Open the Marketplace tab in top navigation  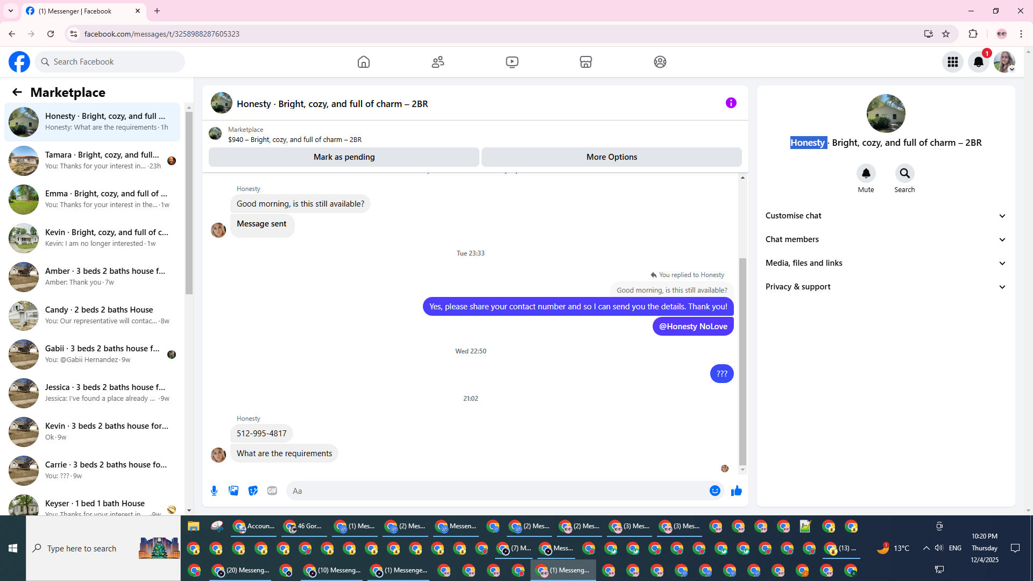click(x=585, y=62)
